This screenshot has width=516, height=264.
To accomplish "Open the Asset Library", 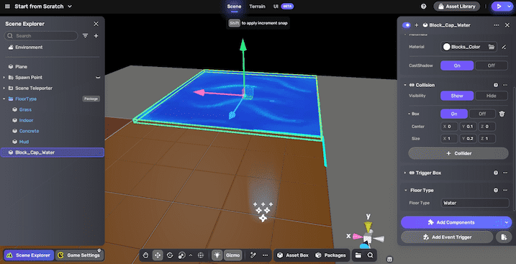I will point(456,6).
